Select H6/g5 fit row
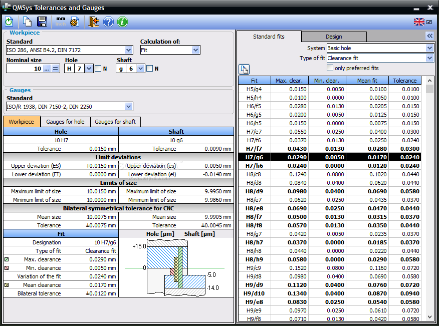 (330, 115)
